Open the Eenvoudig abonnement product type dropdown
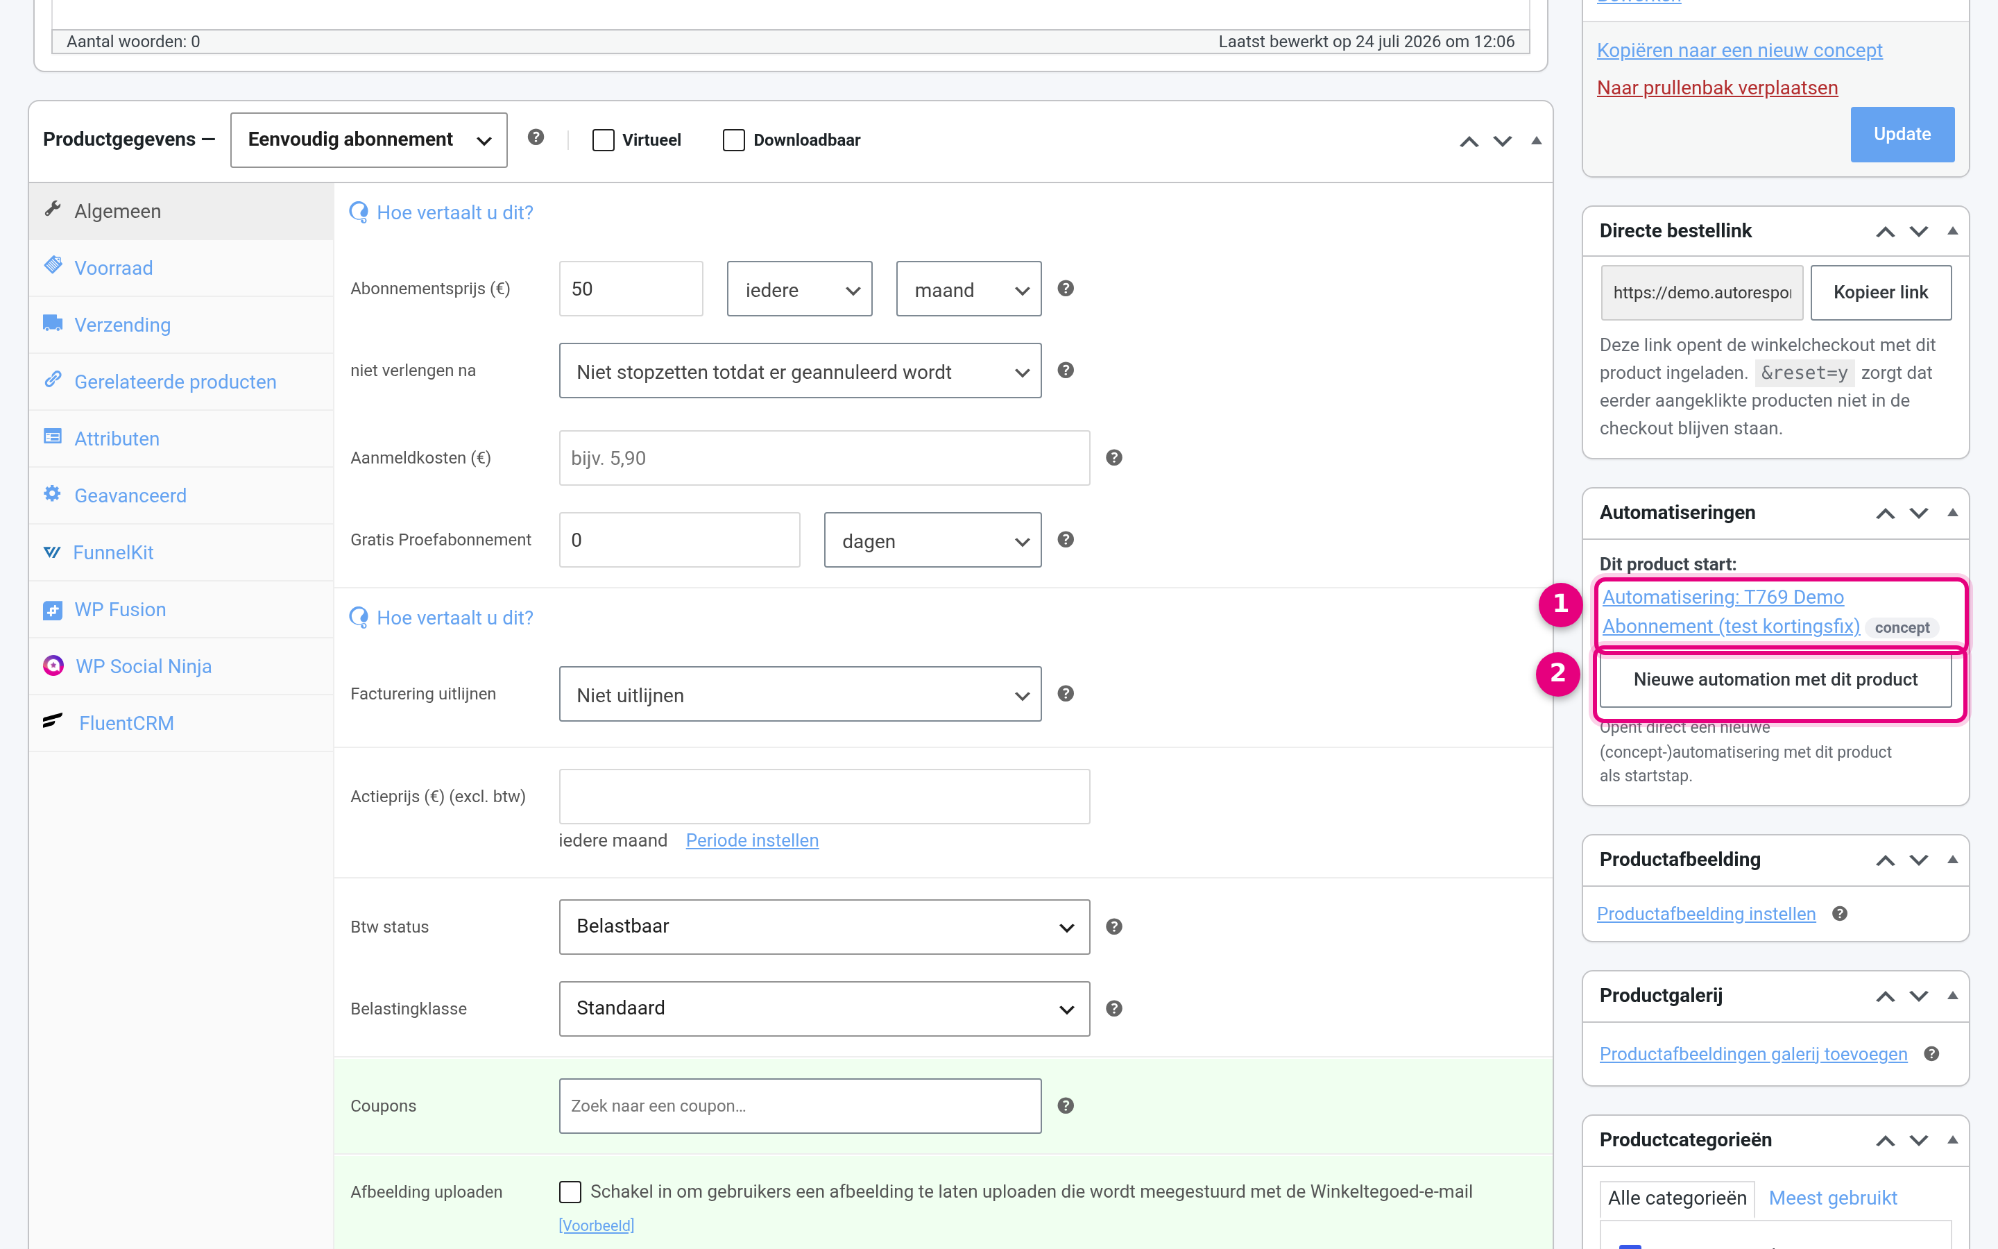This screenshot has height=1249, width=1998. [x=369, y=139]
